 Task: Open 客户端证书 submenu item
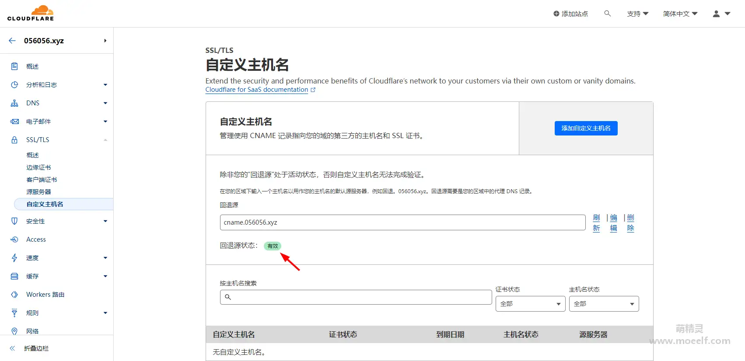tap(42, 180)
